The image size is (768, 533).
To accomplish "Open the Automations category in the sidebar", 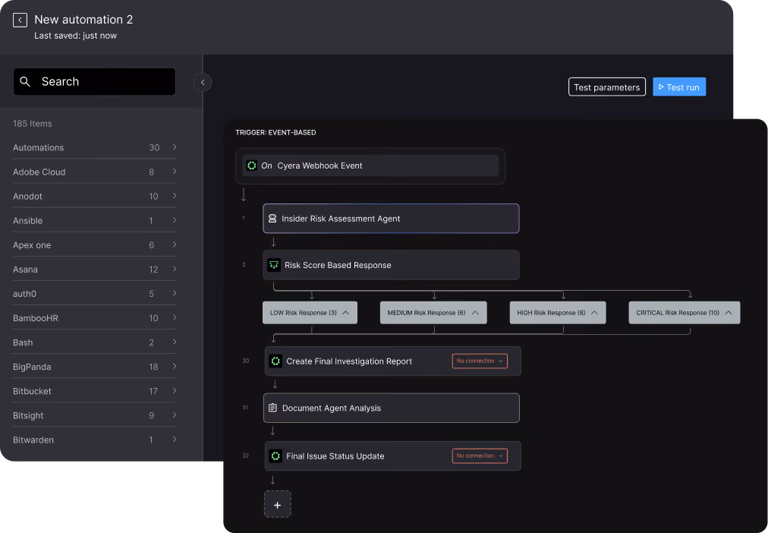I will click(94, 147).
